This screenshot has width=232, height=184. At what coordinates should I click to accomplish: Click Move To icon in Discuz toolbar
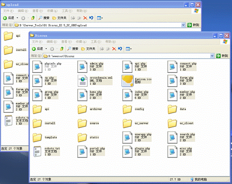[102, 49]
